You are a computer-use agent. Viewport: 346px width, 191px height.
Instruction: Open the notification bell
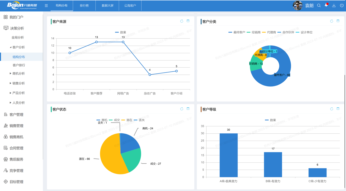[x=326, y=5]
